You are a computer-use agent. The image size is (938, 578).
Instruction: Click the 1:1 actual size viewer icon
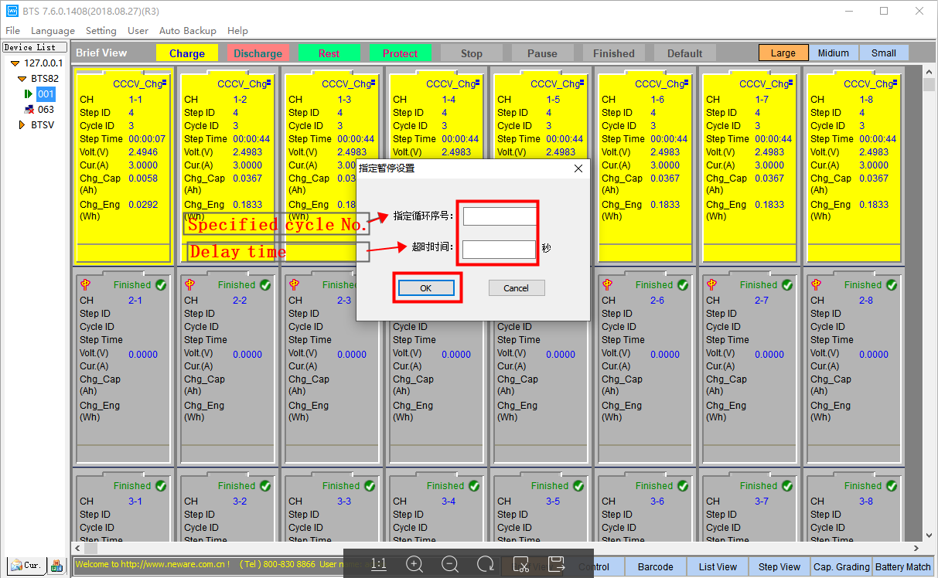point(379,564)
